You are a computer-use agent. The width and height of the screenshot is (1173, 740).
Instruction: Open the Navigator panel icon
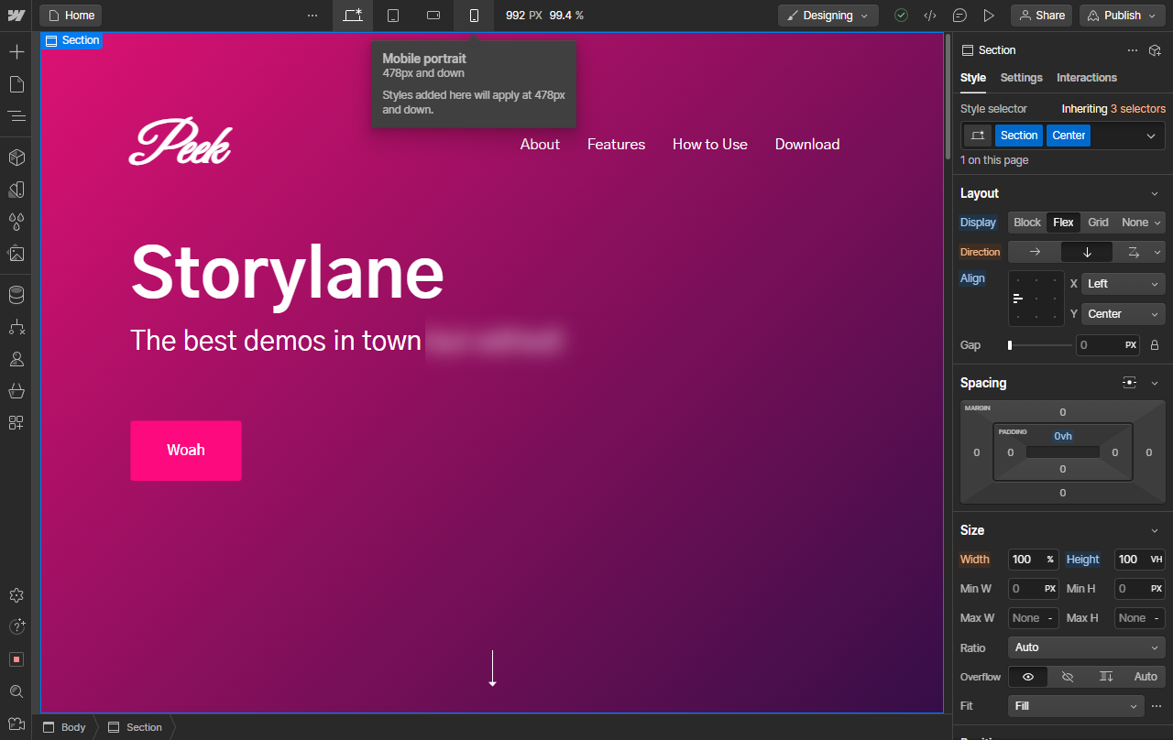[x=16, y=116]
